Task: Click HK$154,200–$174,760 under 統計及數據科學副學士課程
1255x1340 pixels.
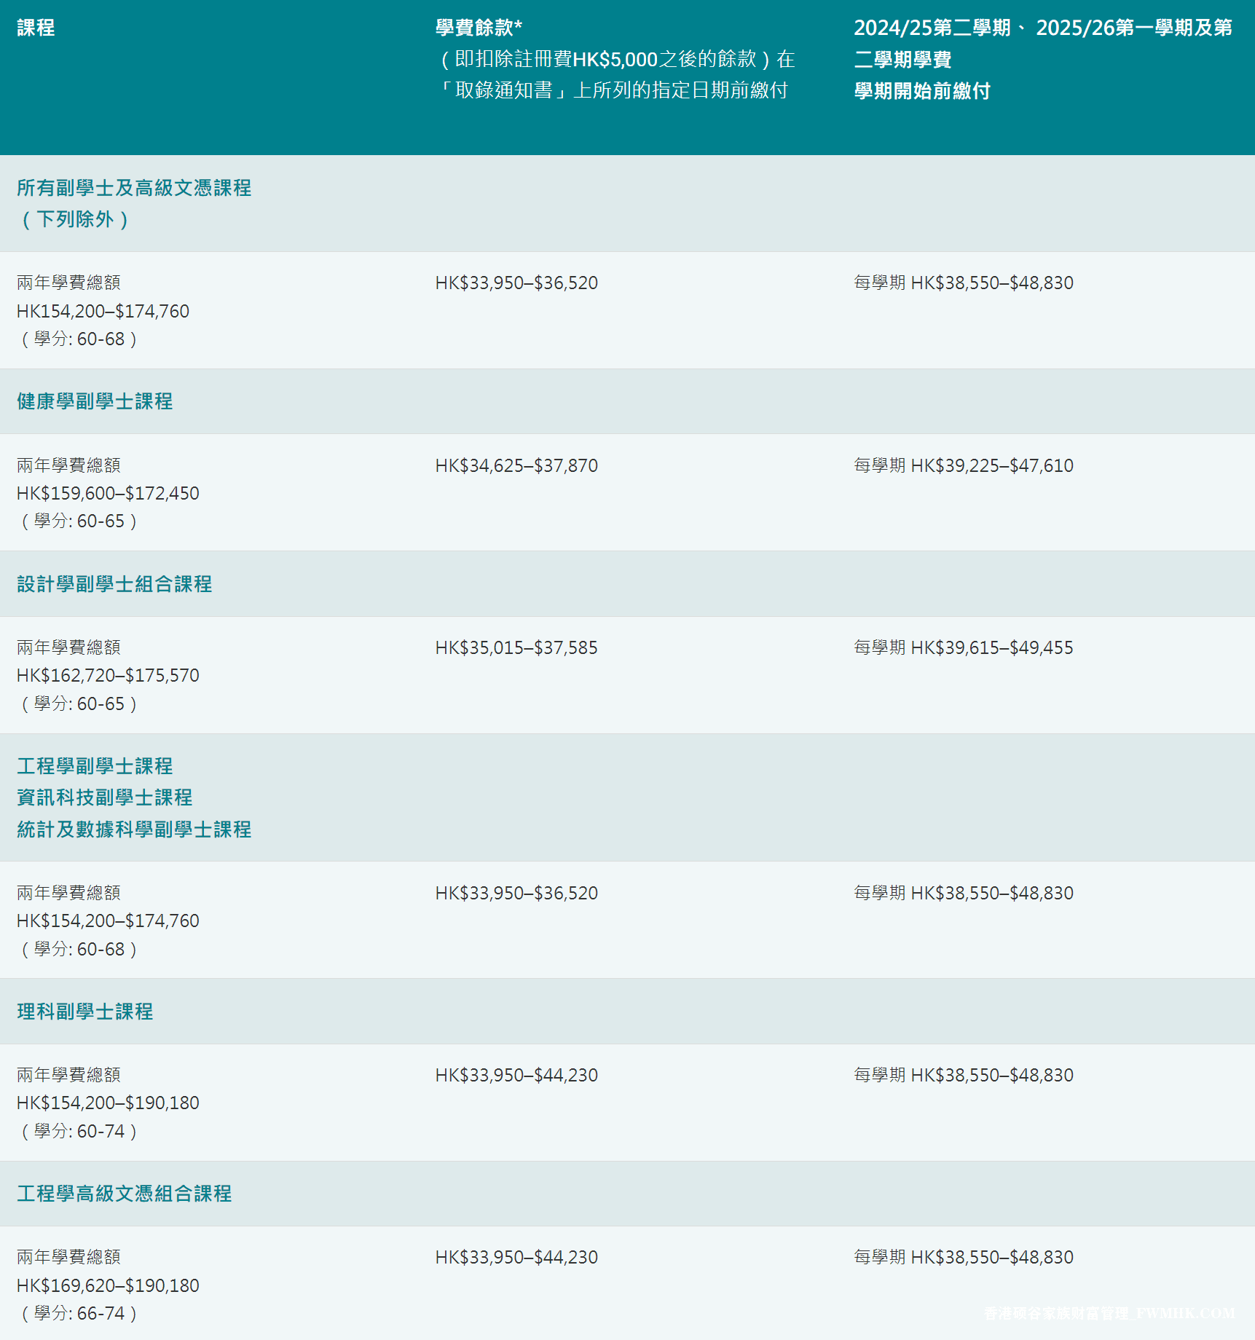Action: (x=108, y=921)
